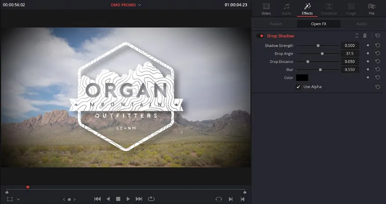Reset Drop Distance parameter
The image size is (386, 204).
coord(378,62)
